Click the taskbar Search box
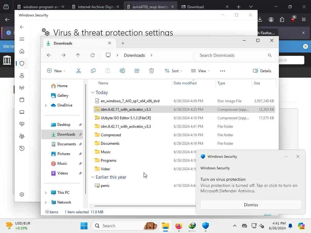The image size is (311, 233). click(125, 226)
